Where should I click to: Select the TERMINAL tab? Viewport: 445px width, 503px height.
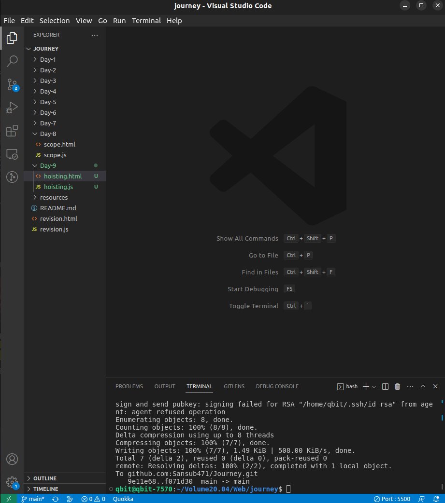[x=199, y=387]
